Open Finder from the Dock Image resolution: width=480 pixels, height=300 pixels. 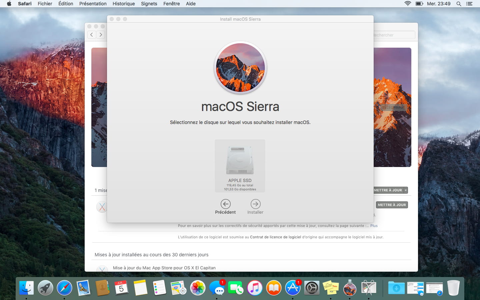pos(26,288)
